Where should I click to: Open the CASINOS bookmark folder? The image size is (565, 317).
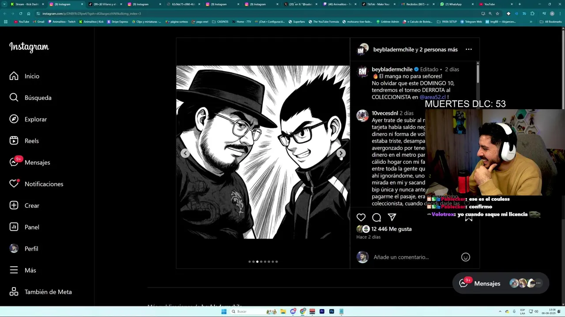pos(220,22)
